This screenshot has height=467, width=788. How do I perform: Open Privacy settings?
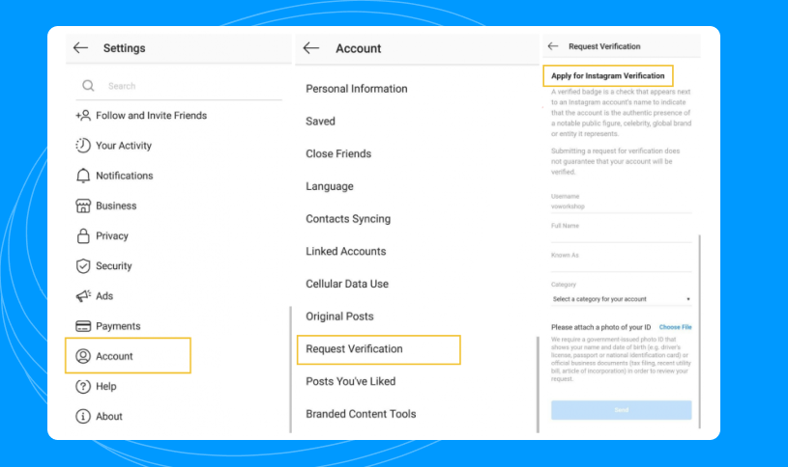click(x=112, y=235)
